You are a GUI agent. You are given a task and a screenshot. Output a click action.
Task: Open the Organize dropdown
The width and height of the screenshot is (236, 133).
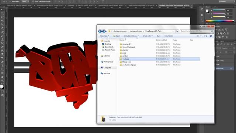(x=105, y=36)
